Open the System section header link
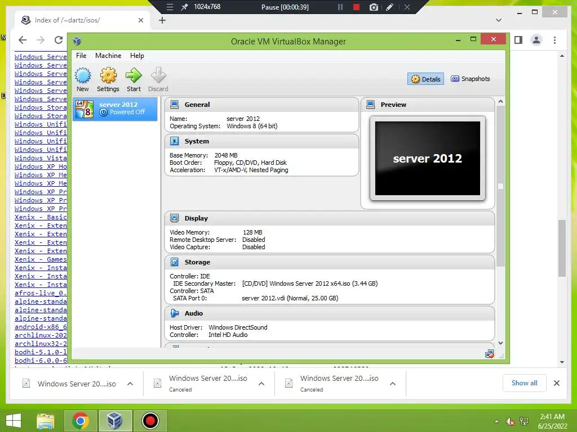 197,141
